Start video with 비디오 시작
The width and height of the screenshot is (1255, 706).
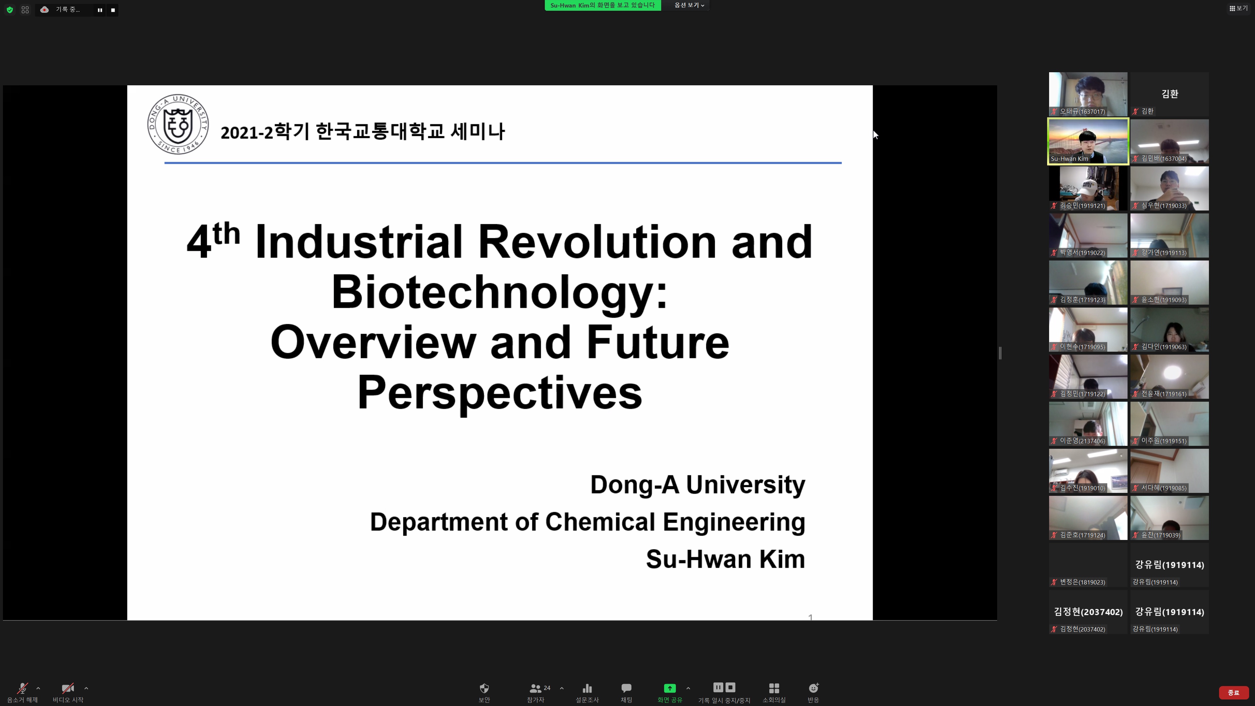pos(68,692)
